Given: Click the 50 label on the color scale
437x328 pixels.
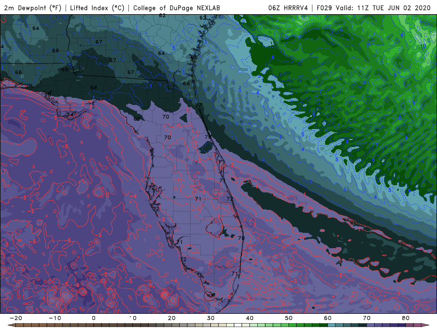Looking at the screenshot, I should [x=289, y=318].
